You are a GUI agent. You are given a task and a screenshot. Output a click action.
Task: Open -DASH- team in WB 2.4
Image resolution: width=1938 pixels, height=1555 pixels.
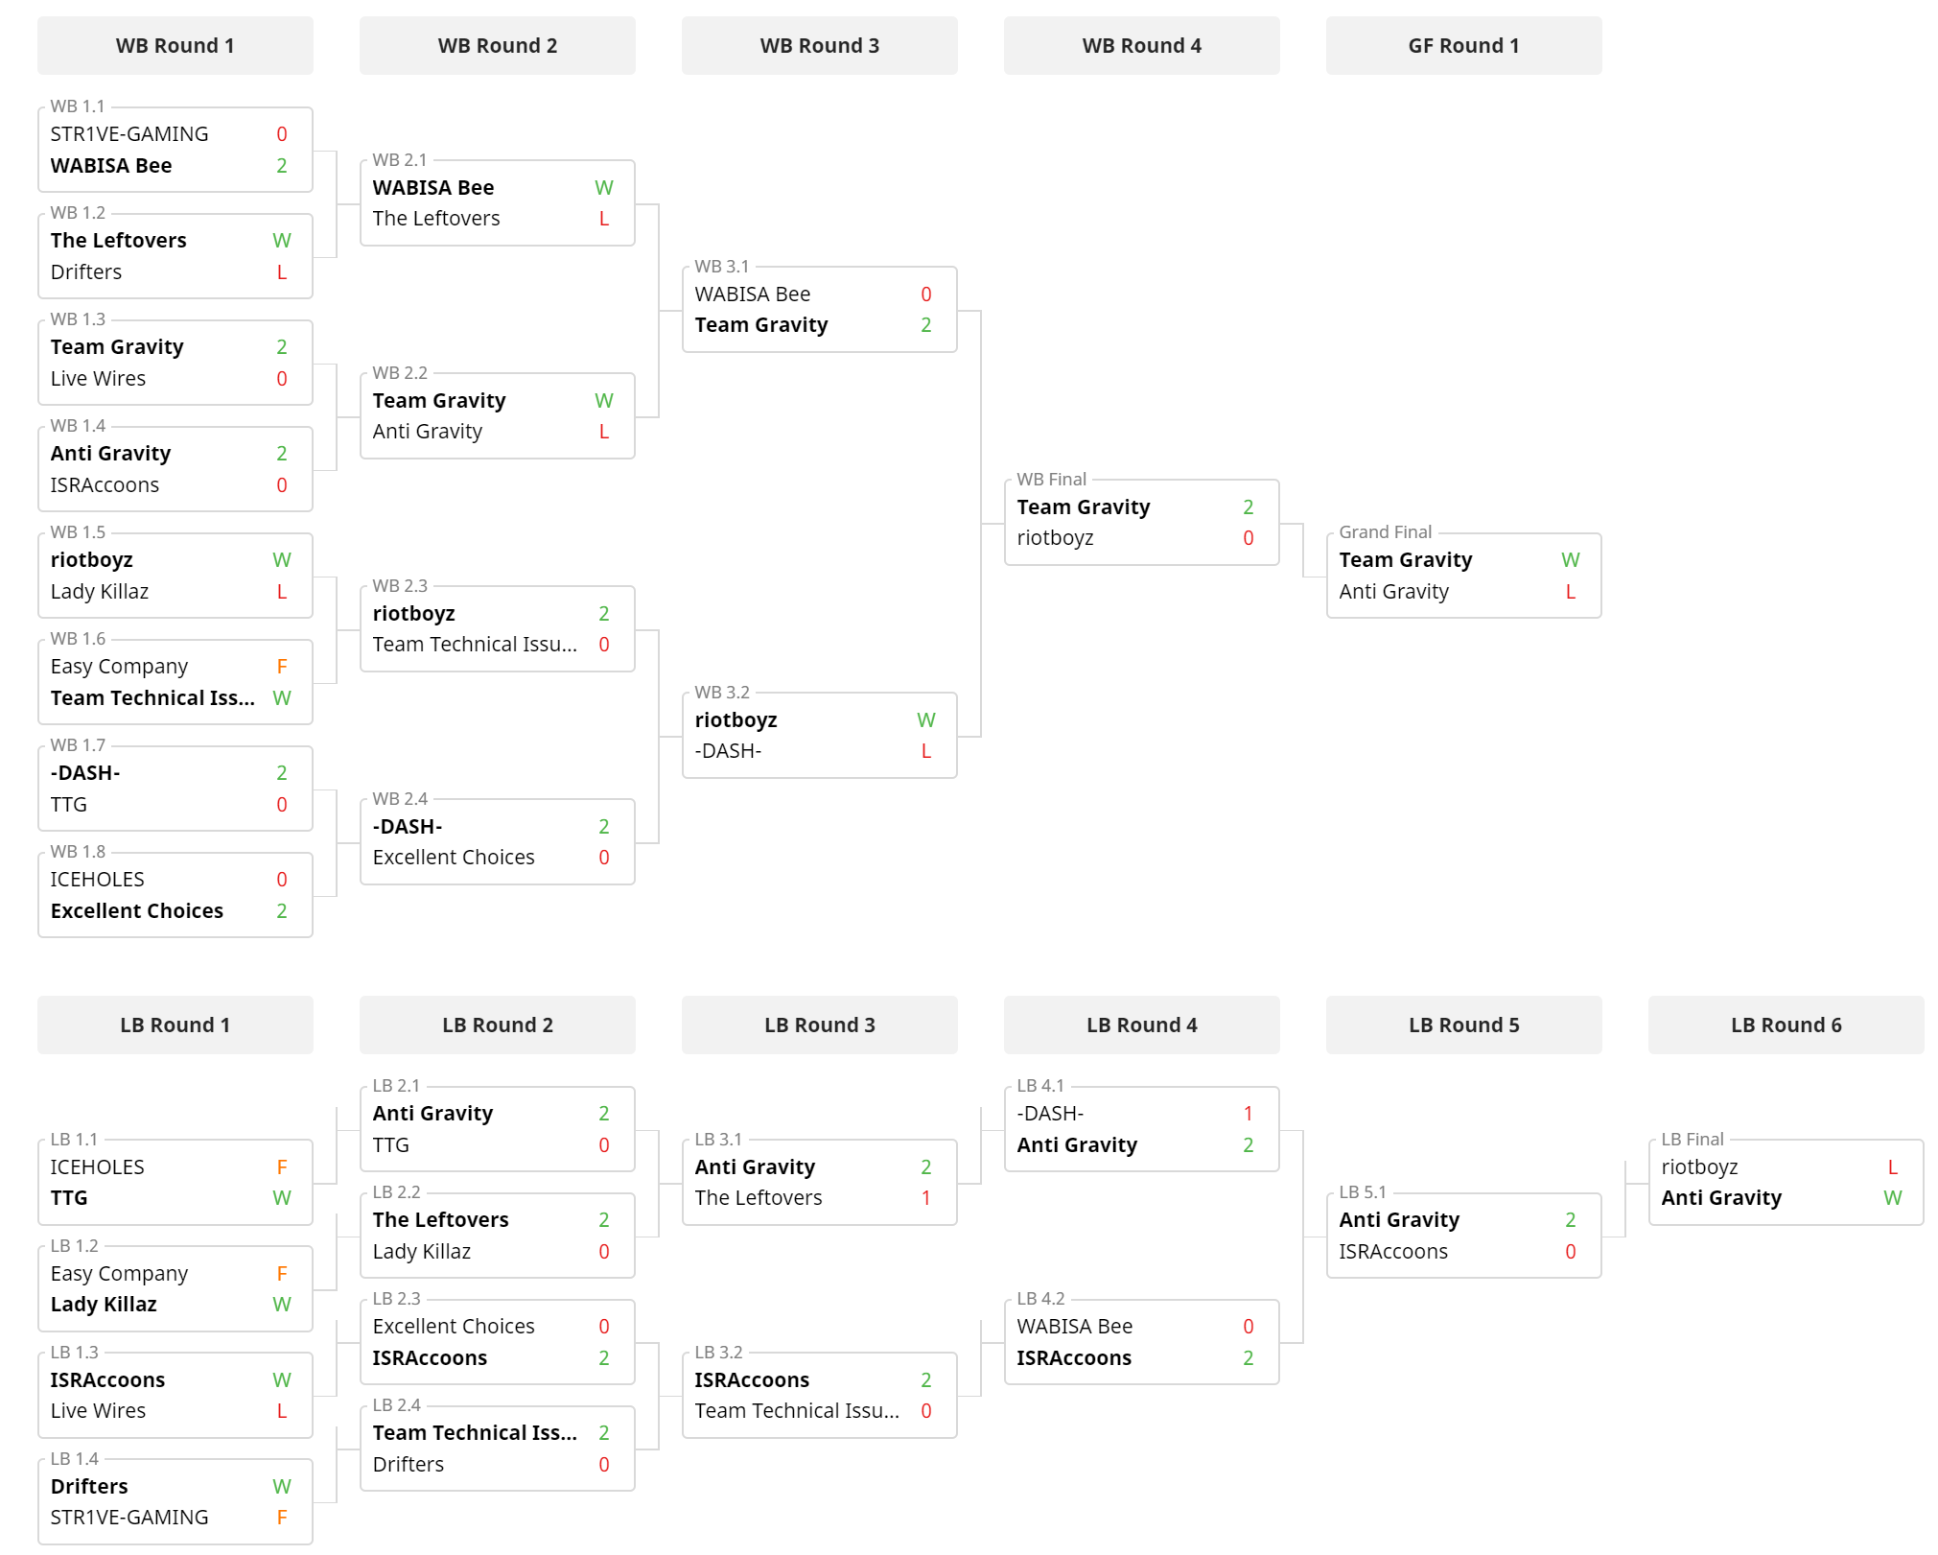click(408, 826)
